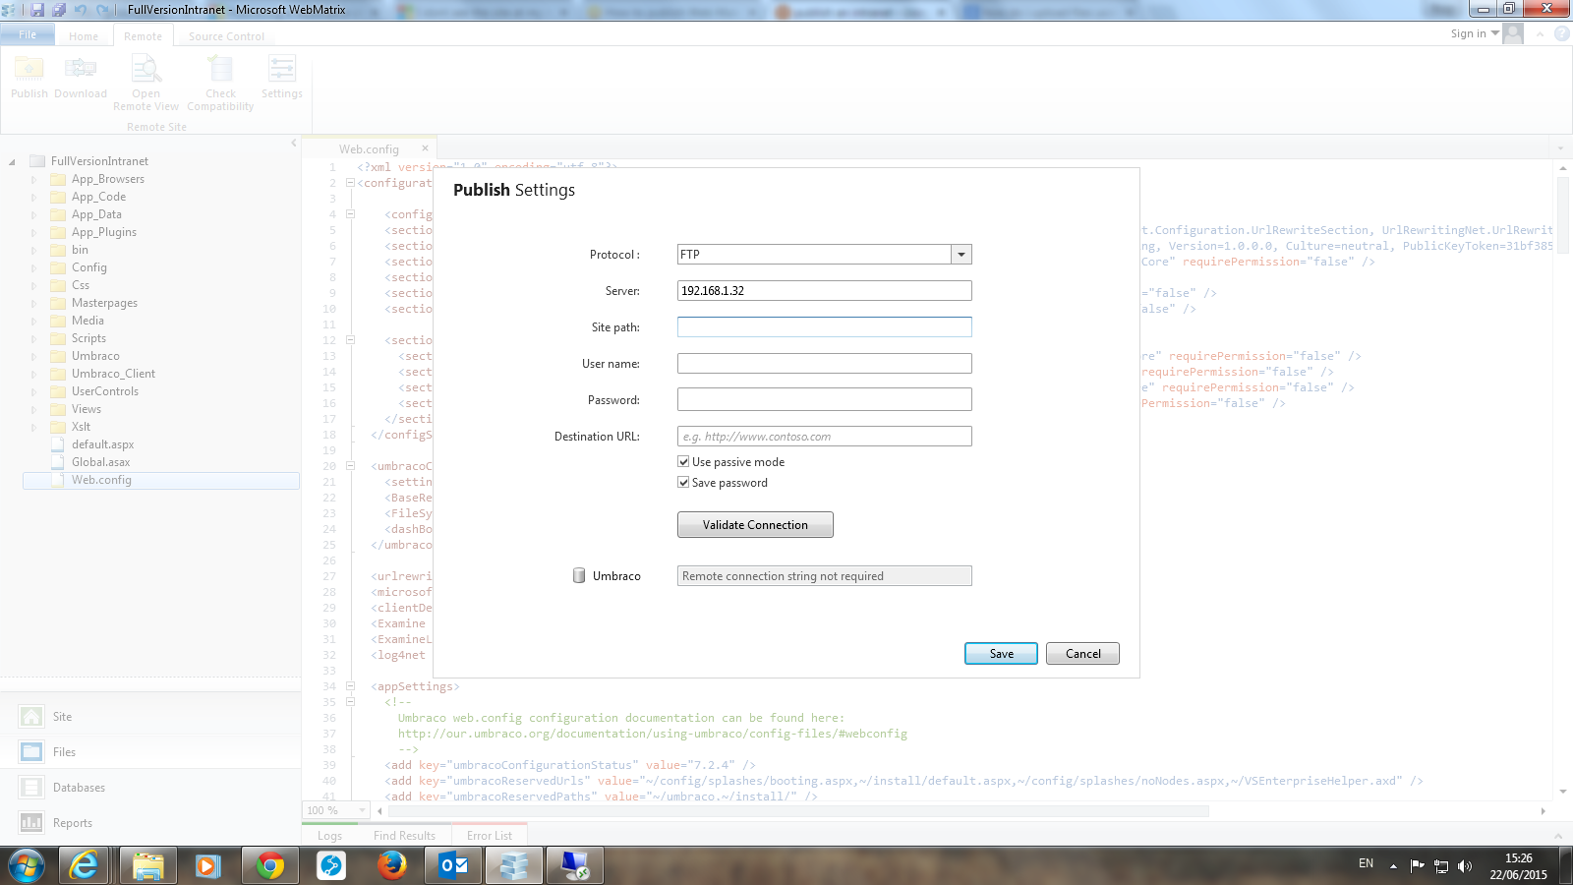Close the Web.config editor tab

click(x=425, y=148)
